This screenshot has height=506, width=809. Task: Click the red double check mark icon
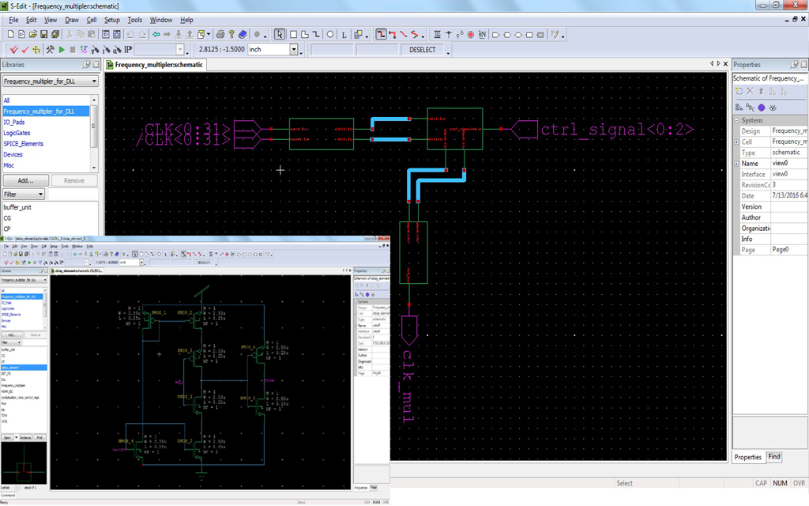coord(13,50)
